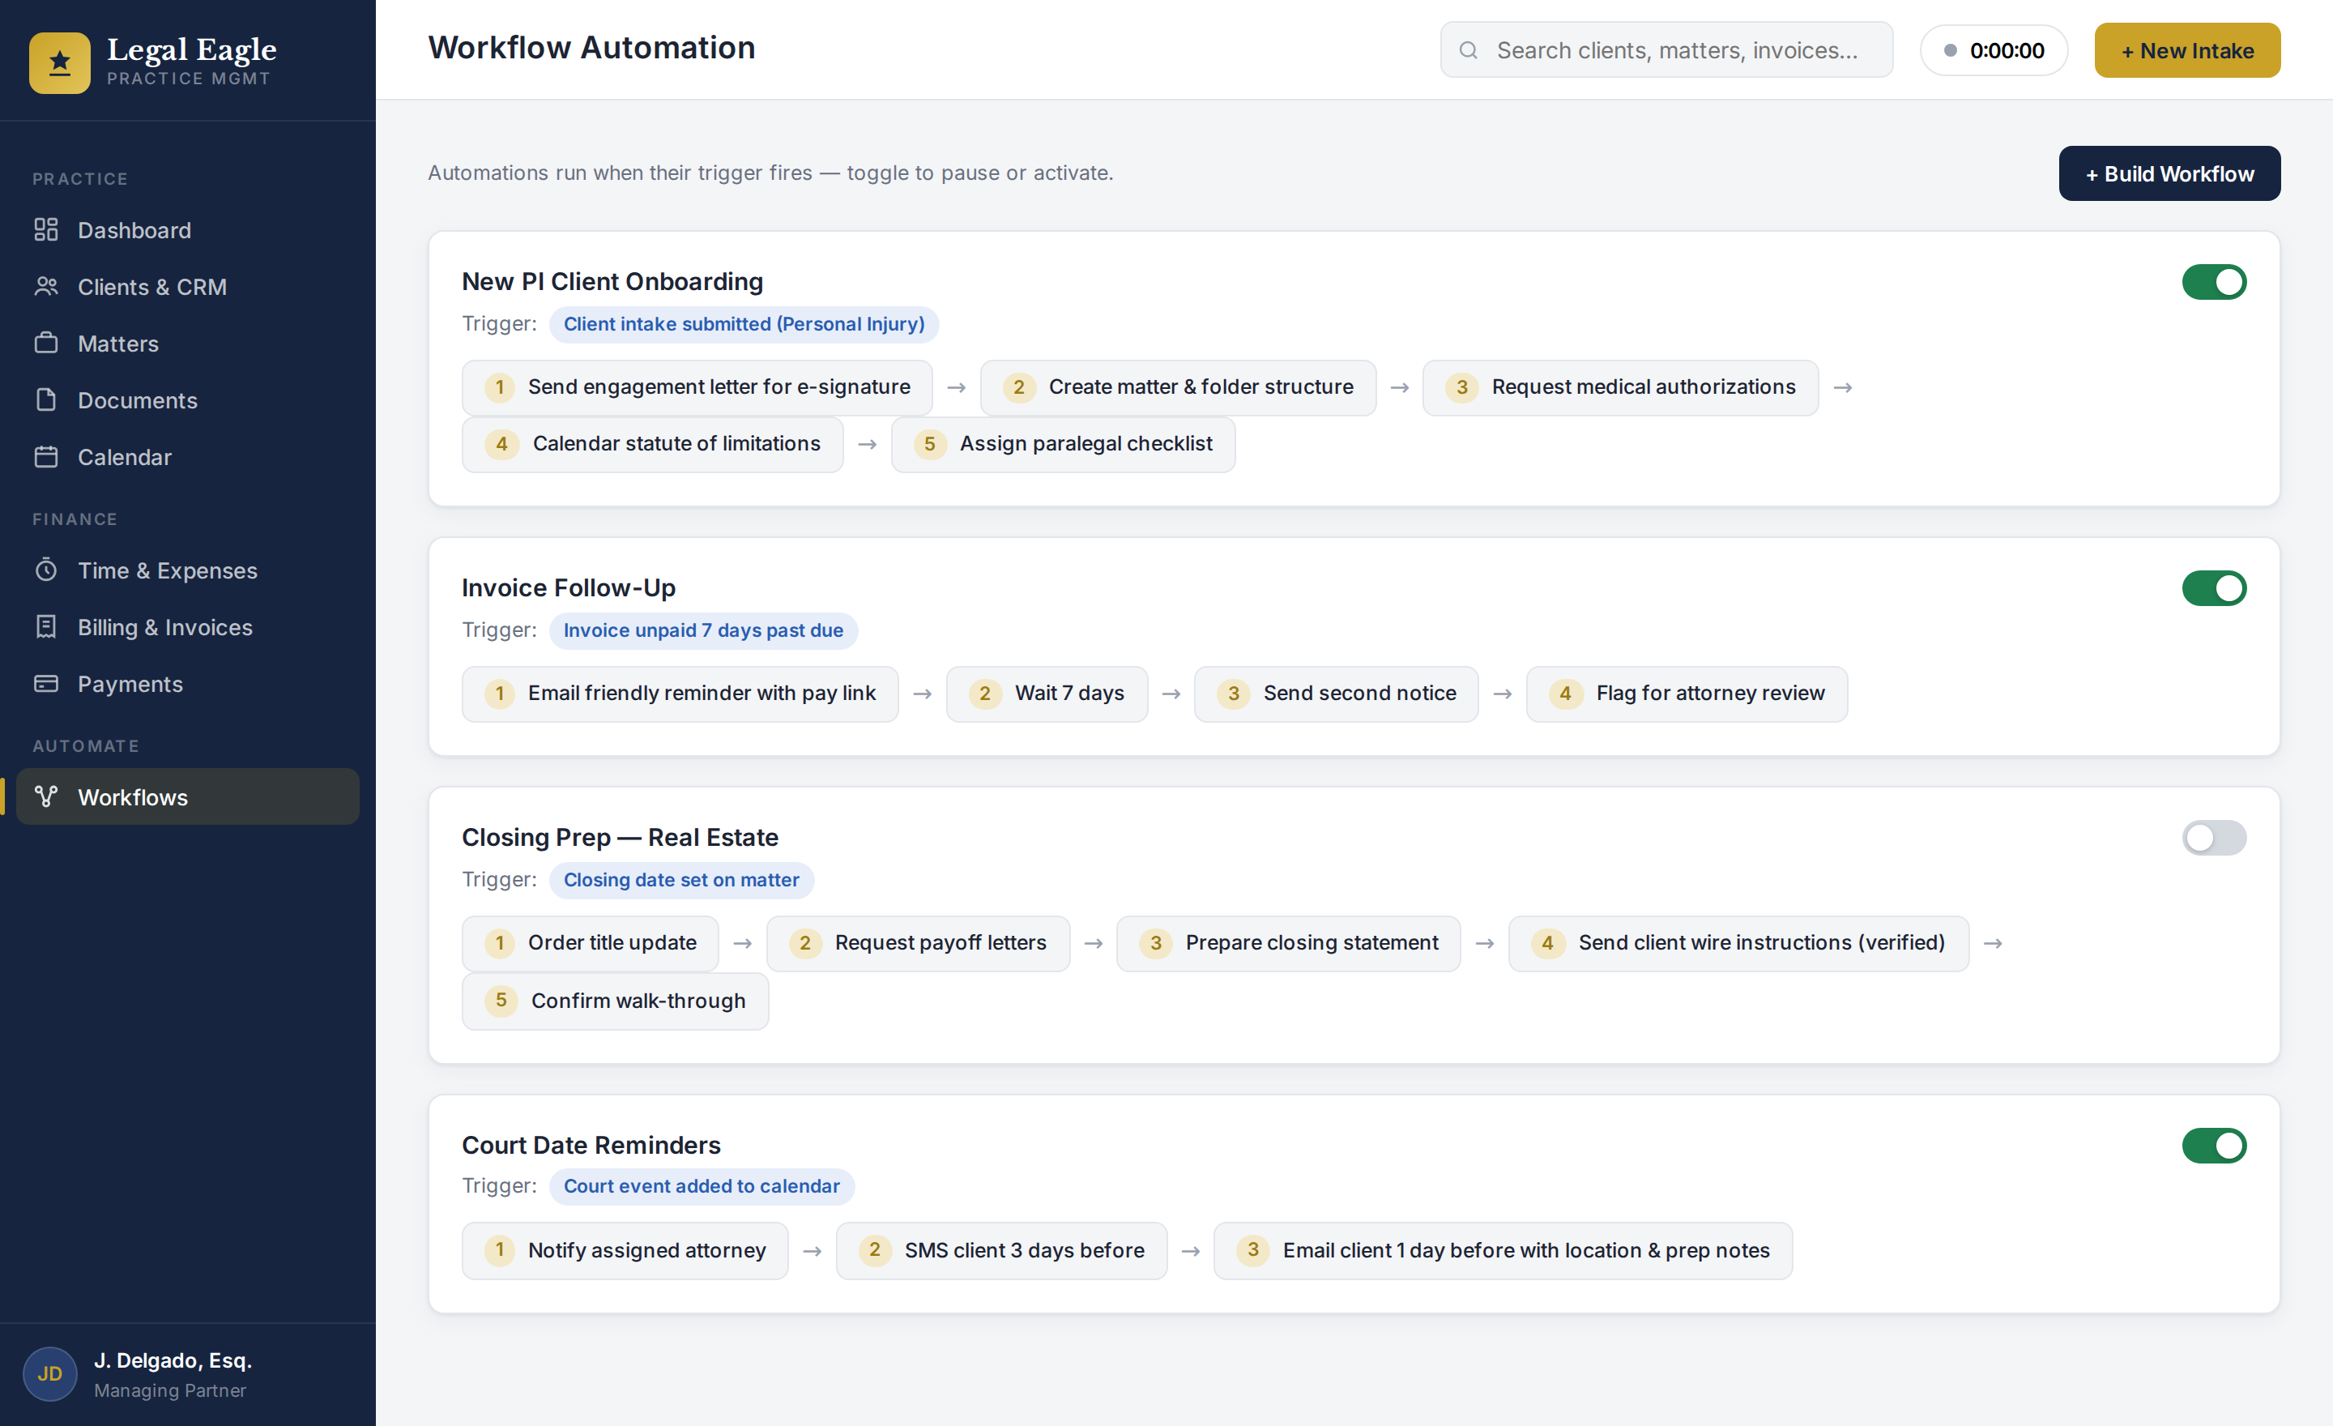The image size is (2333, 1426).
Task: Navigate to Documents
Action: click(x=187, y=400)
